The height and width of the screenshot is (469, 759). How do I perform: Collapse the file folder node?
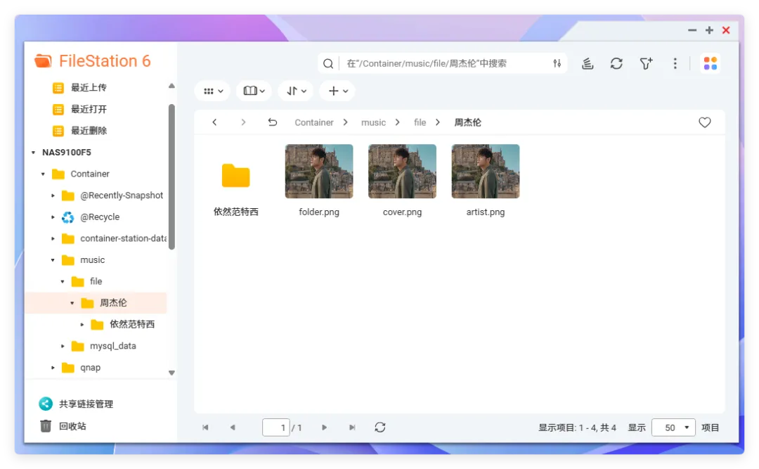[x=63, y=281]
